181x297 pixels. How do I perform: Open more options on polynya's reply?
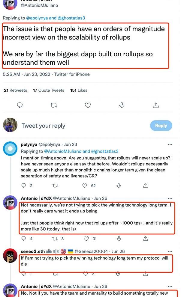(x=170, y=144)
